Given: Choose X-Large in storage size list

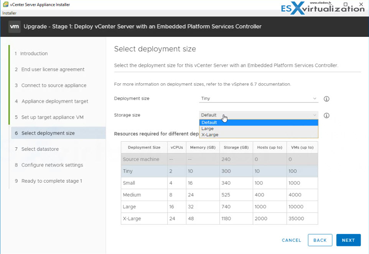Looking at the screenshot, I should coord(259,135).
